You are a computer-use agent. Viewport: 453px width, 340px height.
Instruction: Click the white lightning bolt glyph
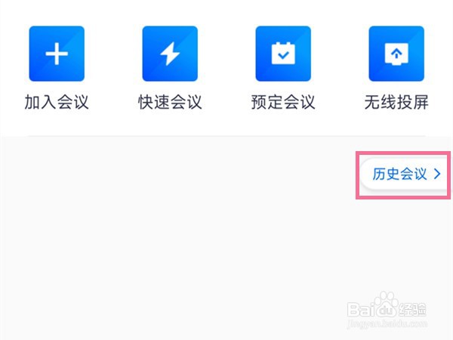(170, 54)
